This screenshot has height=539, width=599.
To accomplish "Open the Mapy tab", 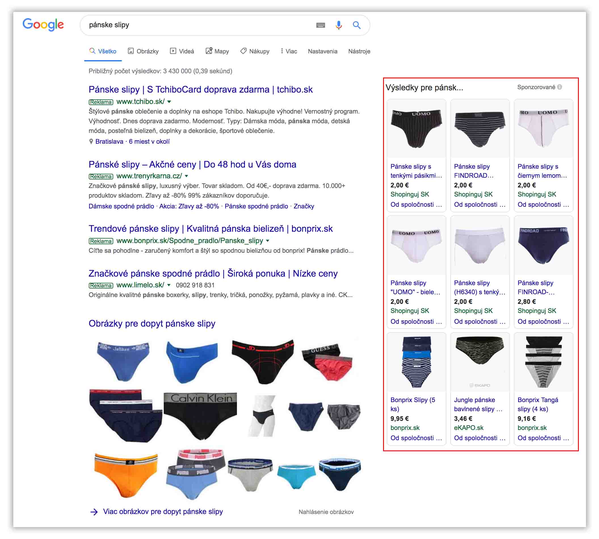I will [217, 51].
